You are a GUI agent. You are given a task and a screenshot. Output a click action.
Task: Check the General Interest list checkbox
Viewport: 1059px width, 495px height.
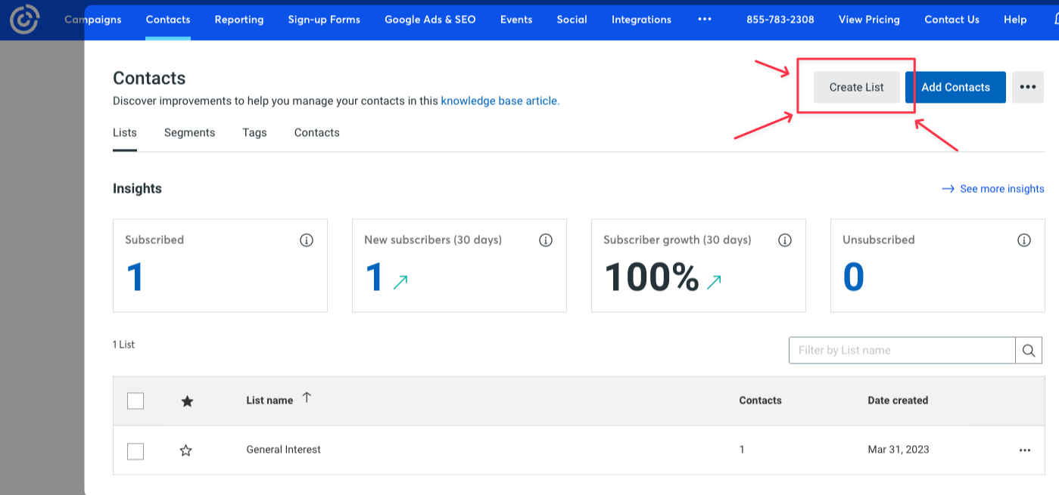(x=135, y=451)
